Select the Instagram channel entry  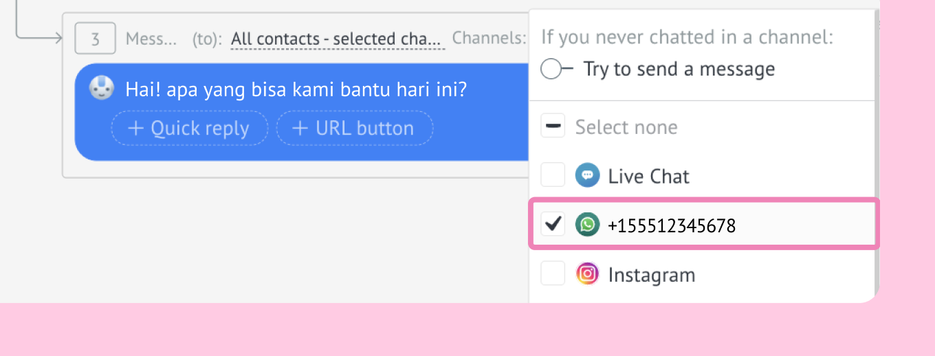704,274
